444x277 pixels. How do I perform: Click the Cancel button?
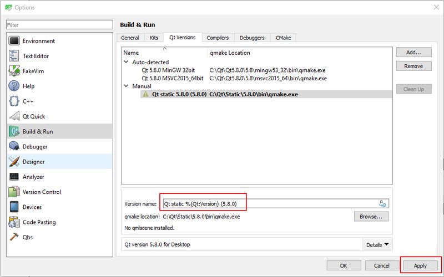pyautogui.click(x=382, y=266)
